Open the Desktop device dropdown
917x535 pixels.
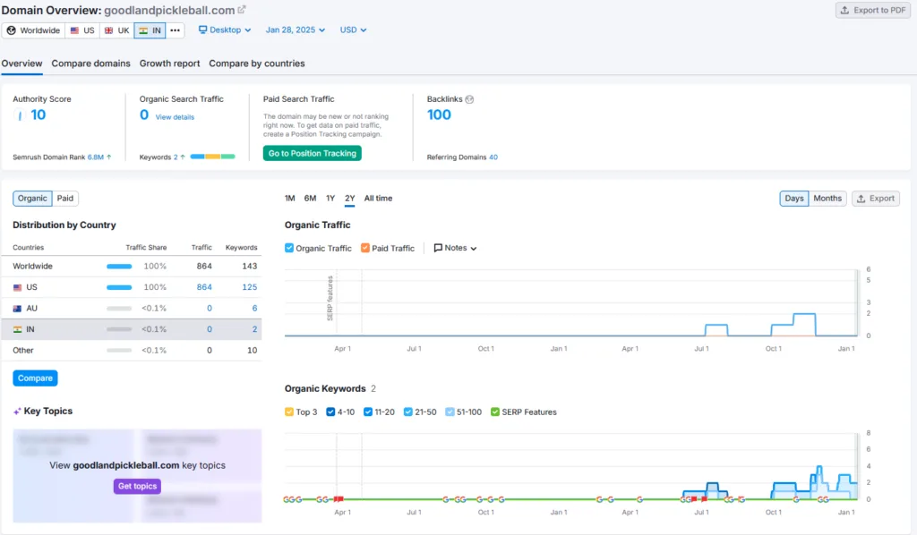(x=225, y=30)
